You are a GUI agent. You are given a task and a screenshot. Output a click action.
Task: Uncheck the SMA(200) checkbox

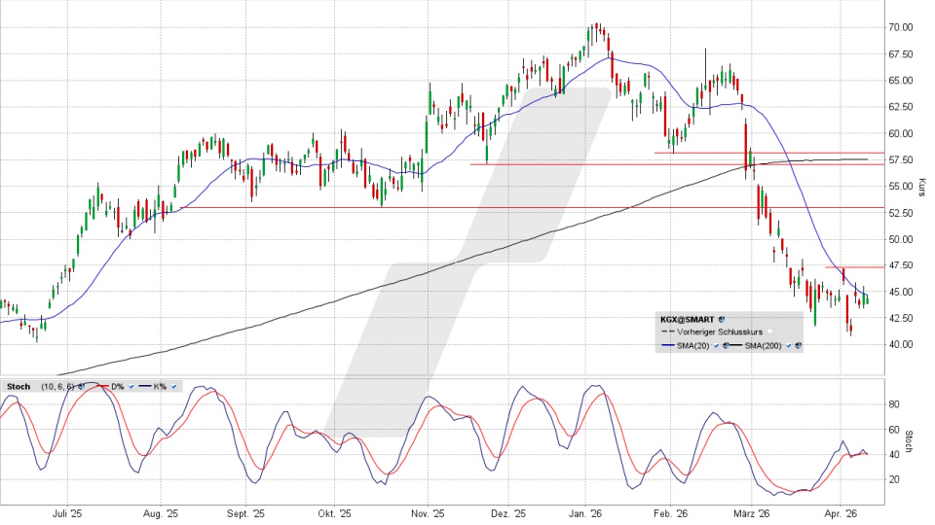pyautogui.click(x=788, y=345)
